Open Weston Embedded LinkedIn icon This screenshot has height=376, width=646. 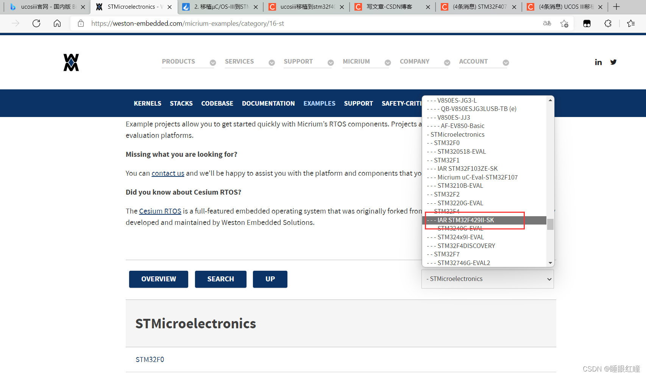point(598,62)
